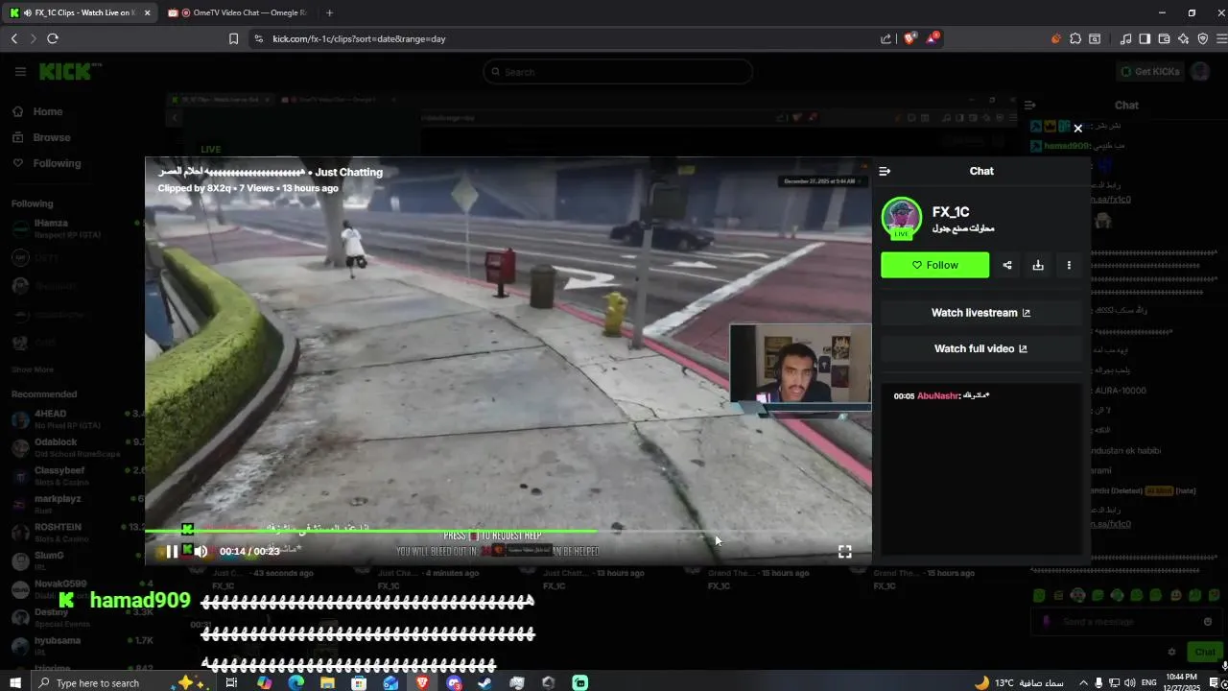Viewport: 1228px width, 691px height.
Task: Open Windows Start menu
Action: tap(14, 682)
